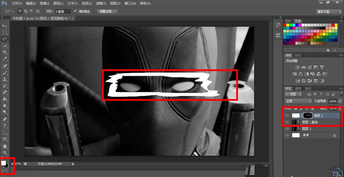This screenshot has width=344, height=177.
Task: Select the Path Selection tool
Action: click(x=5, y=133)
